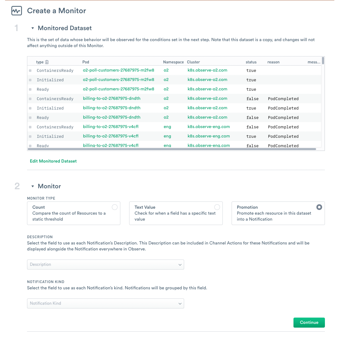The image size is (340, 343).
Task: Open Edit Monitored Dataset link
Action: pyautogui.click(x=53, y=161)
